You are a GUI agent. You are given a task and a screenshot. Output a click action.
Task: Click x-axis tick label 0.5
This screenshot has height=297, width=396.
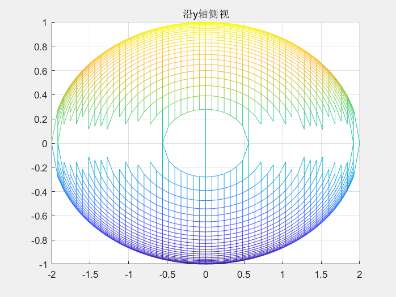(244, 274)
